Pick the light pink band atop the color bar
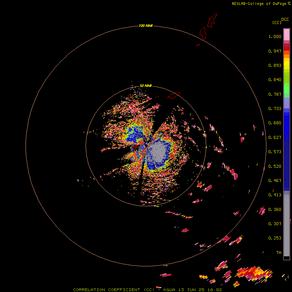The image size is (292, 292). tap(286, 34)
